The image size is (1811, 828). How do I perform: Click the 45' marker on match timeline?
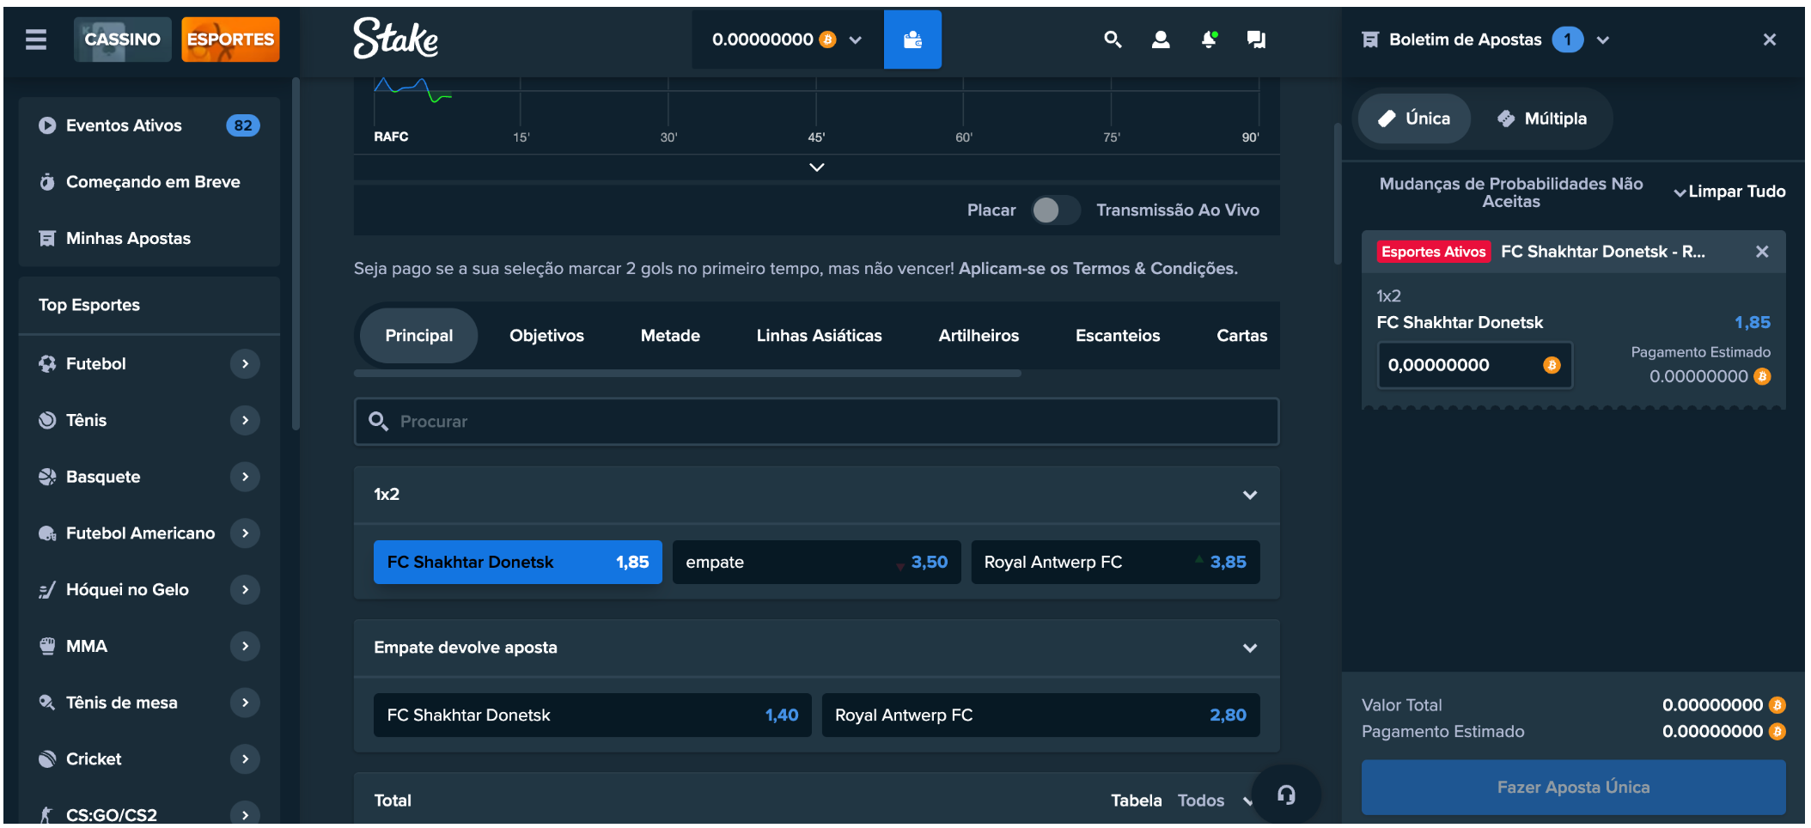pyautogui.click(x=816, y=137)
